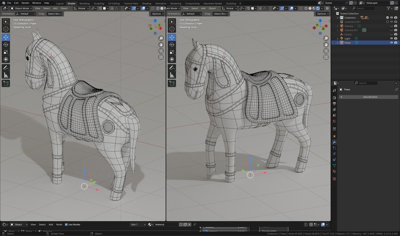
Task: Open the Material properties tab
Action: 335,171
